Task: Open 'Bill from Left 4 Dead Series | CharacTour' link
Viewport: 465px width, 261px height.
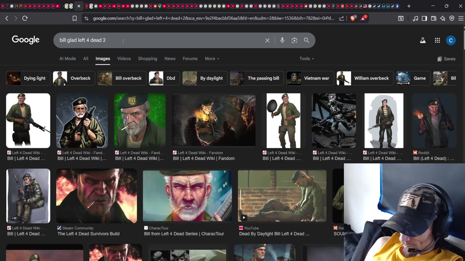Action: [184, 234]
